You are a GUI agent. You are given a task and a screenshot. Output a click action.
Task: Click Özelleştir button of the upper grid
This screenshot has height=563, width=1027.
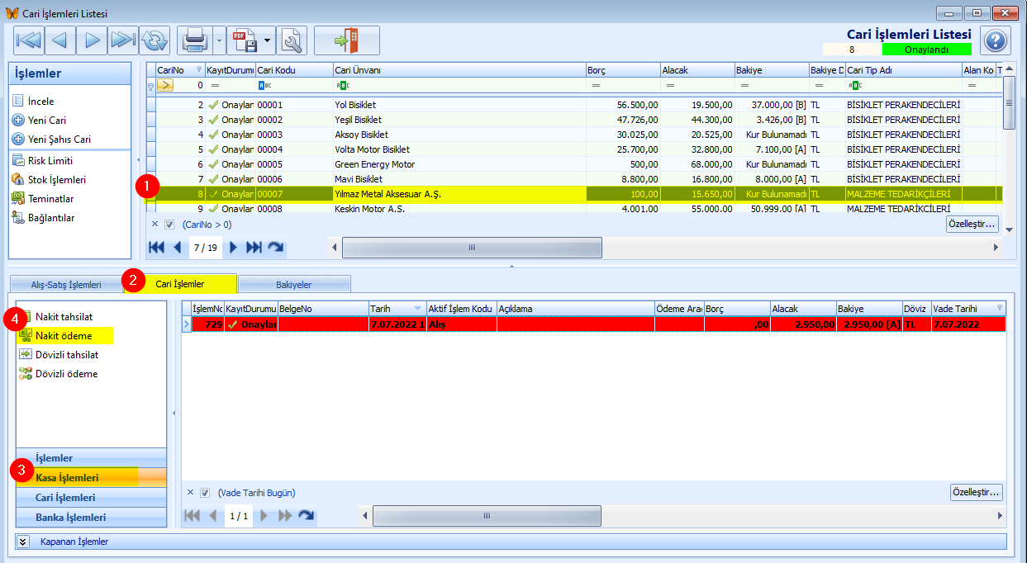pos(972,224)
